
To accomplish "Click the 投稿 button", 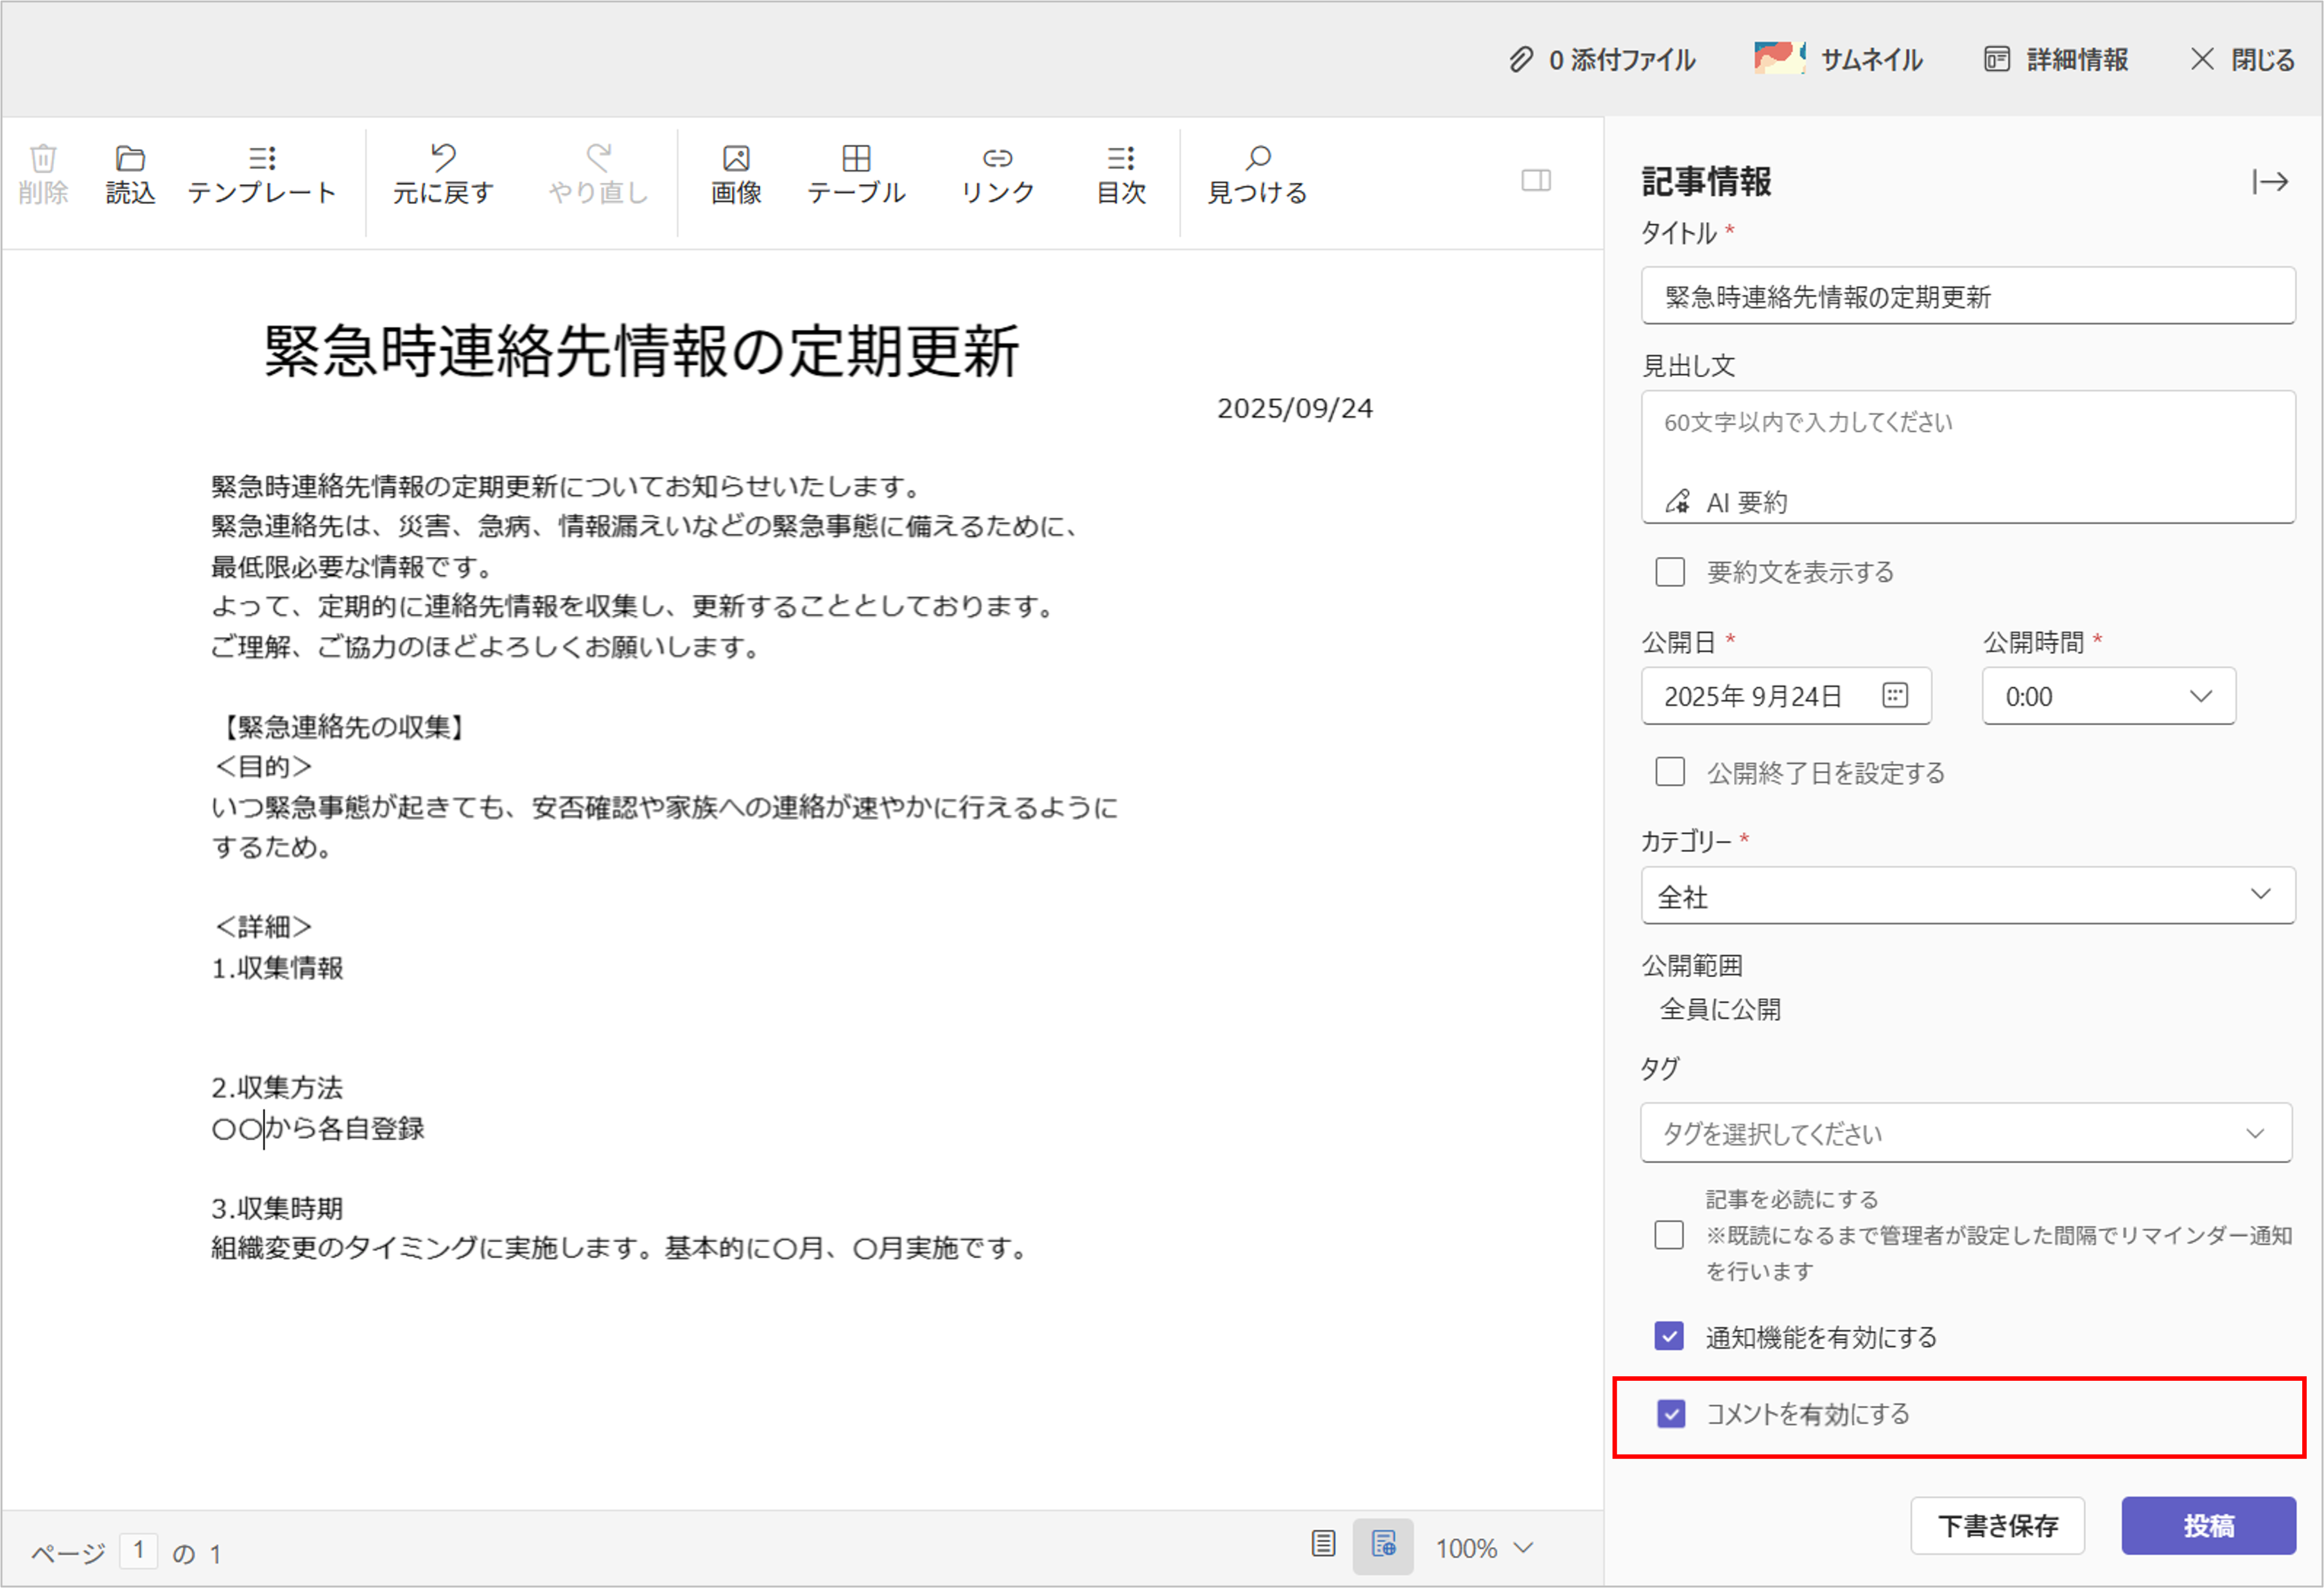I will coord(2208,1526).
